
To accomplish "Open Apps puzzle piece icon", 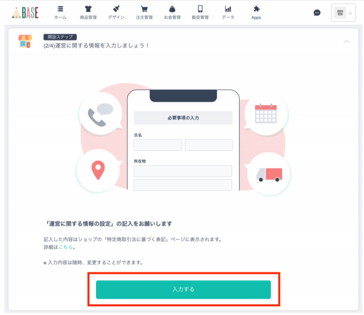I will [x=256, y=9].
